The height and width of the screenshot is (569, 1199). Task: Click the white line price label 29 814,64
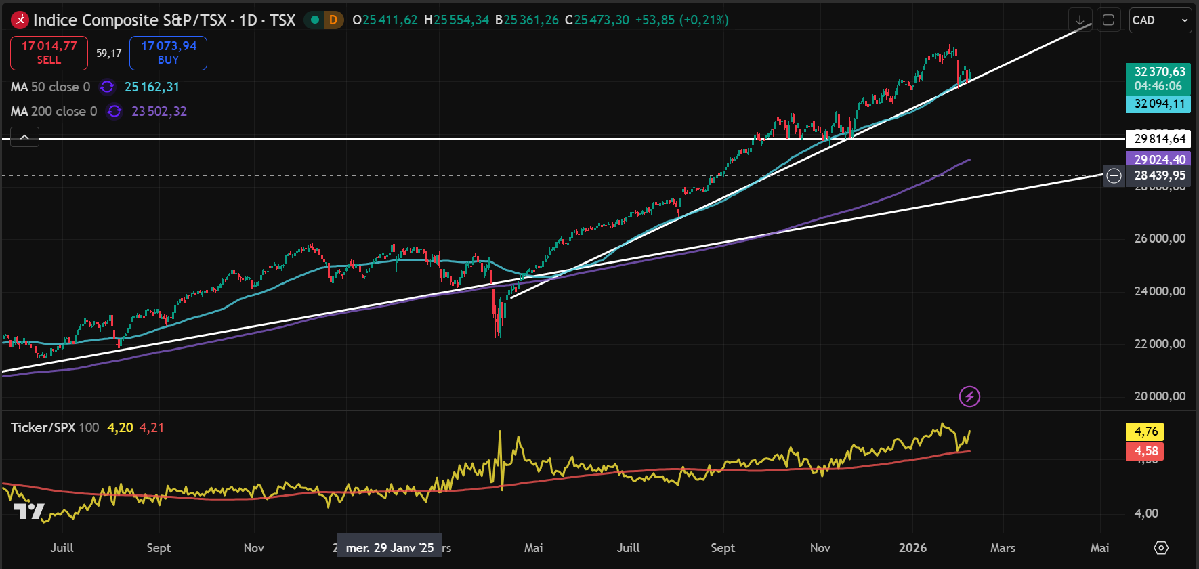[1158, 139]
